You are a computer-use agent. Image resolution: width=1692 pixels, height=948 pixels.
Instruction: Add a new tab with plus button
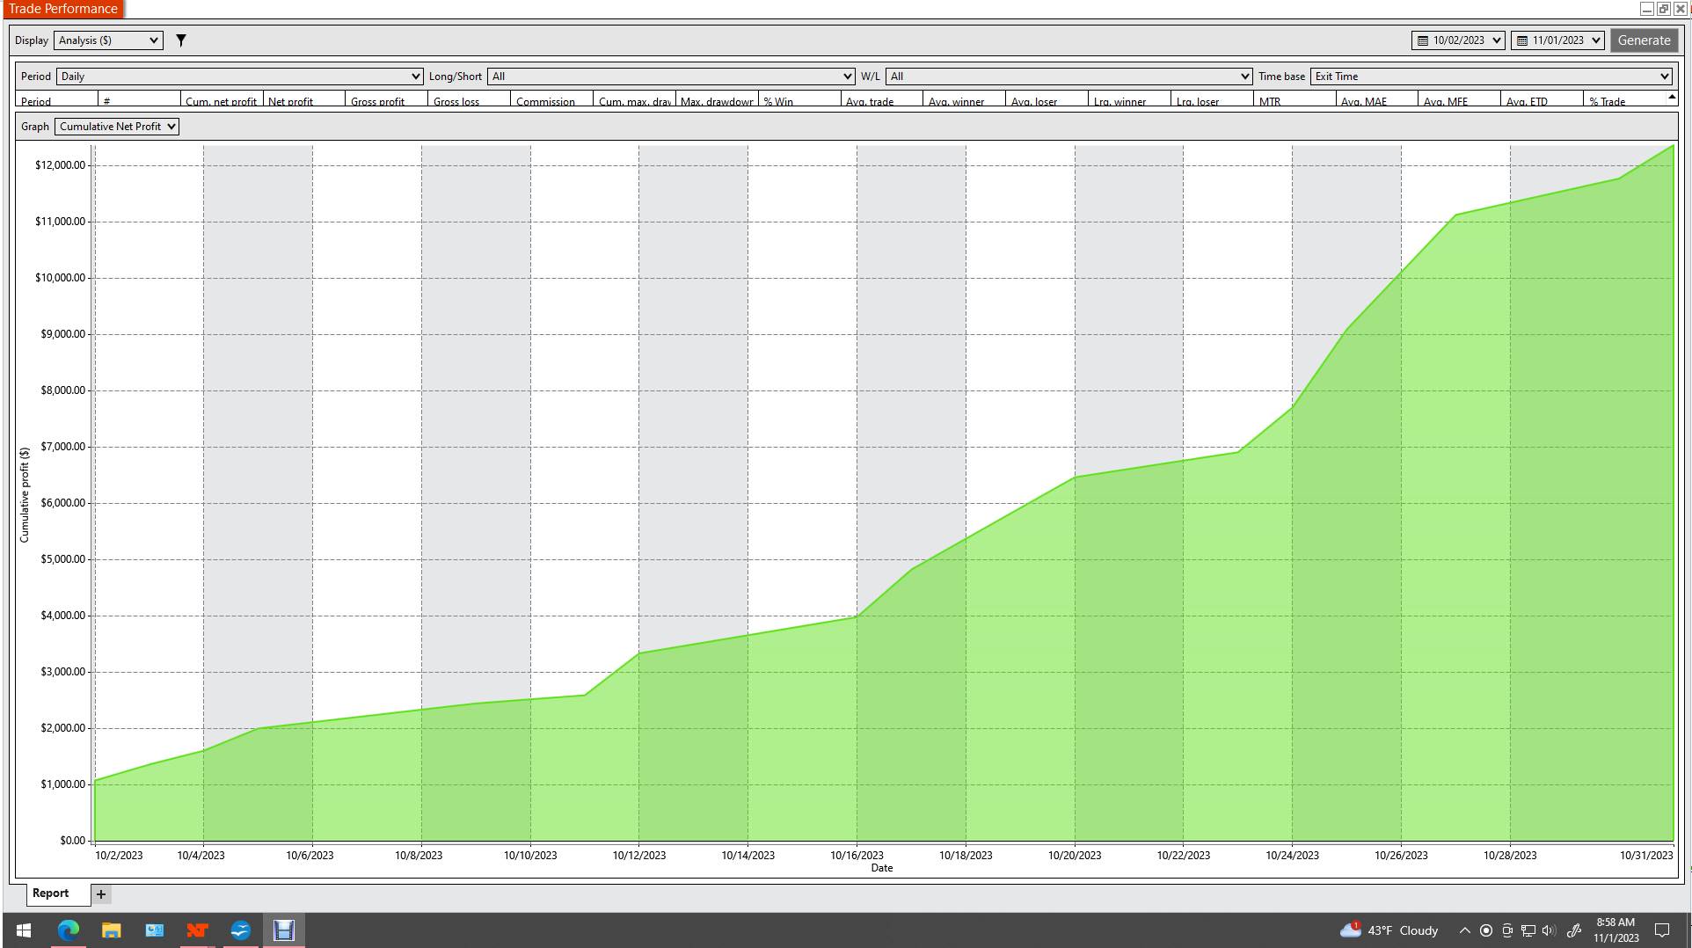click(x=101, y=894)
